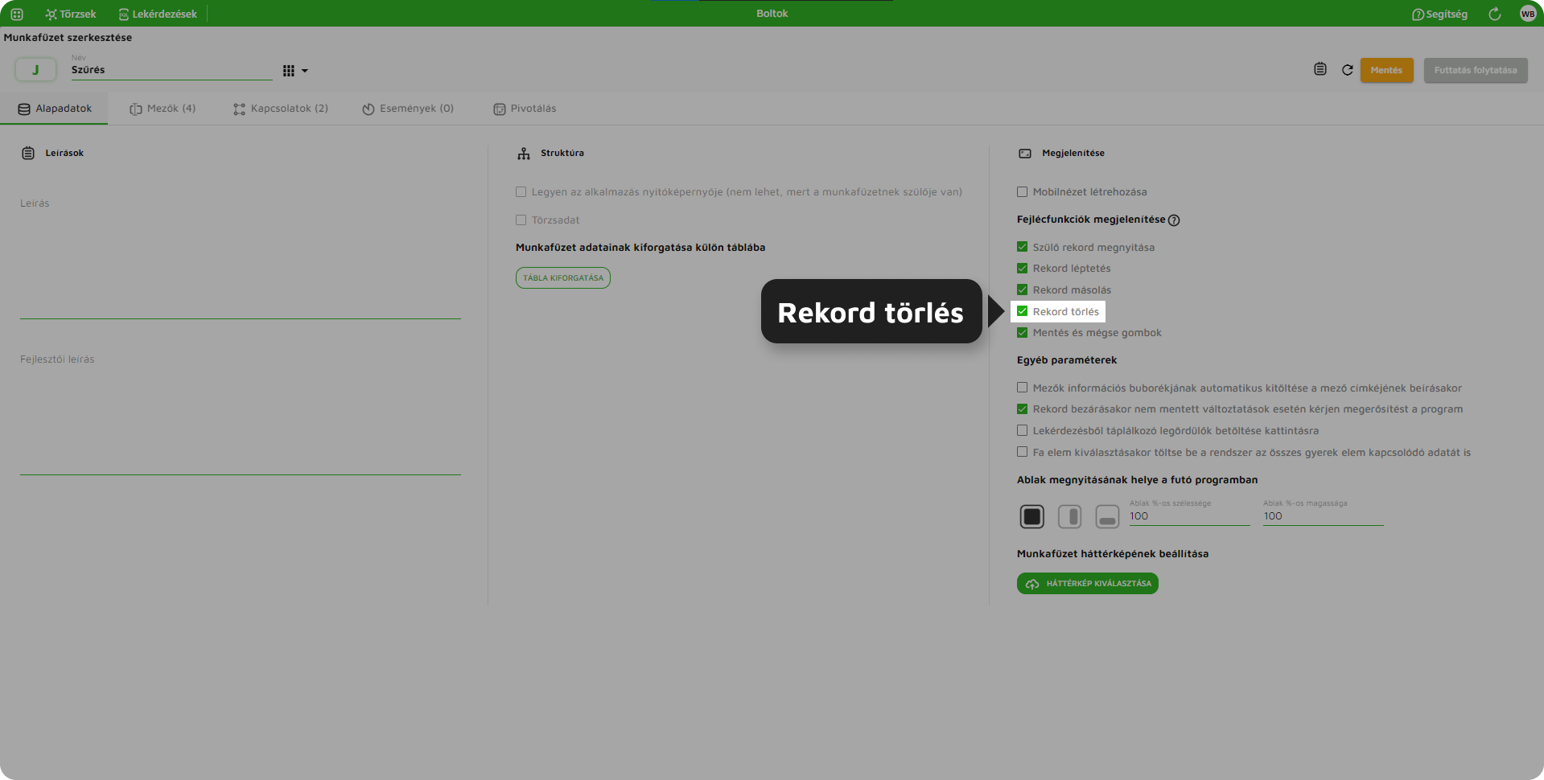Viewport: 1544px width, 780px height.
Task: Click the Leírások section icon
Action: (x=28, y=153)
